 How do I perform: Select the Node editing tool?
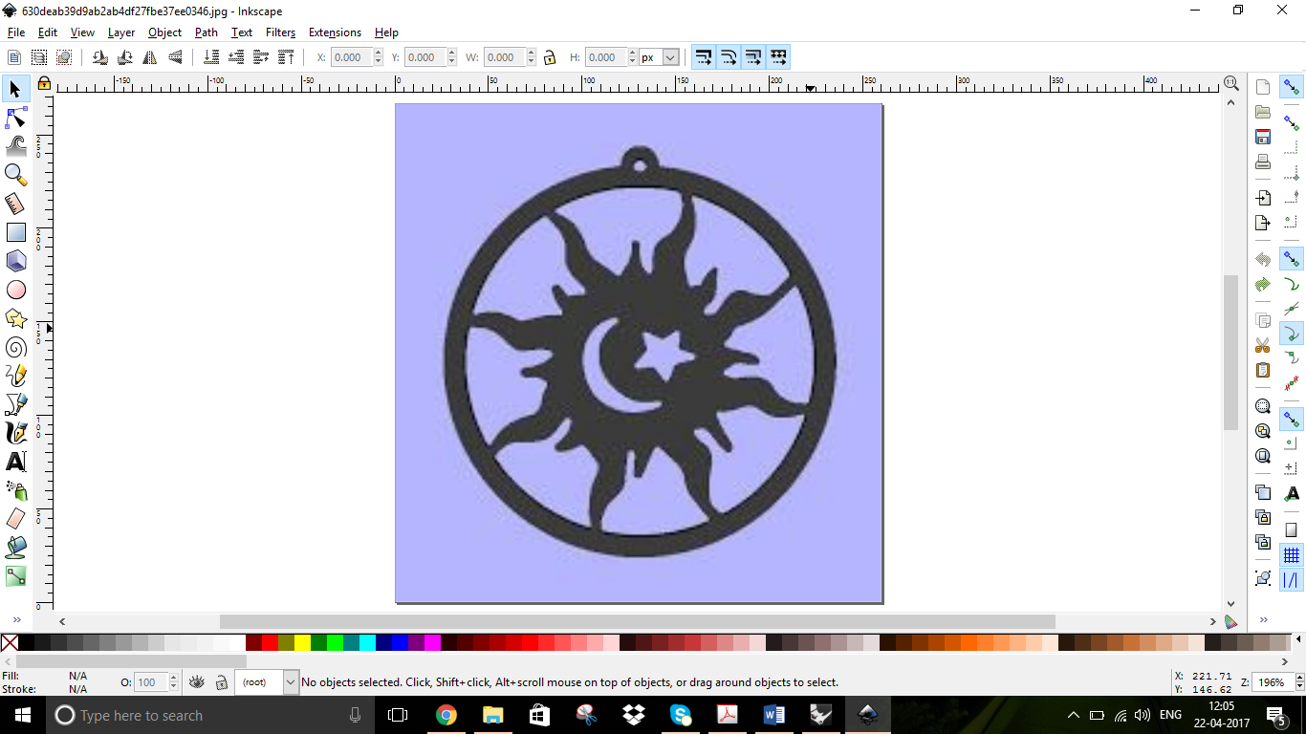point(15,119)
